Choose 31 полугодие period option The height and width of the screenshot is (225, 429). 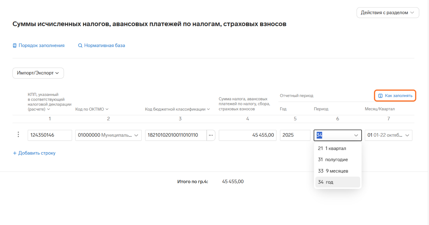333,160
